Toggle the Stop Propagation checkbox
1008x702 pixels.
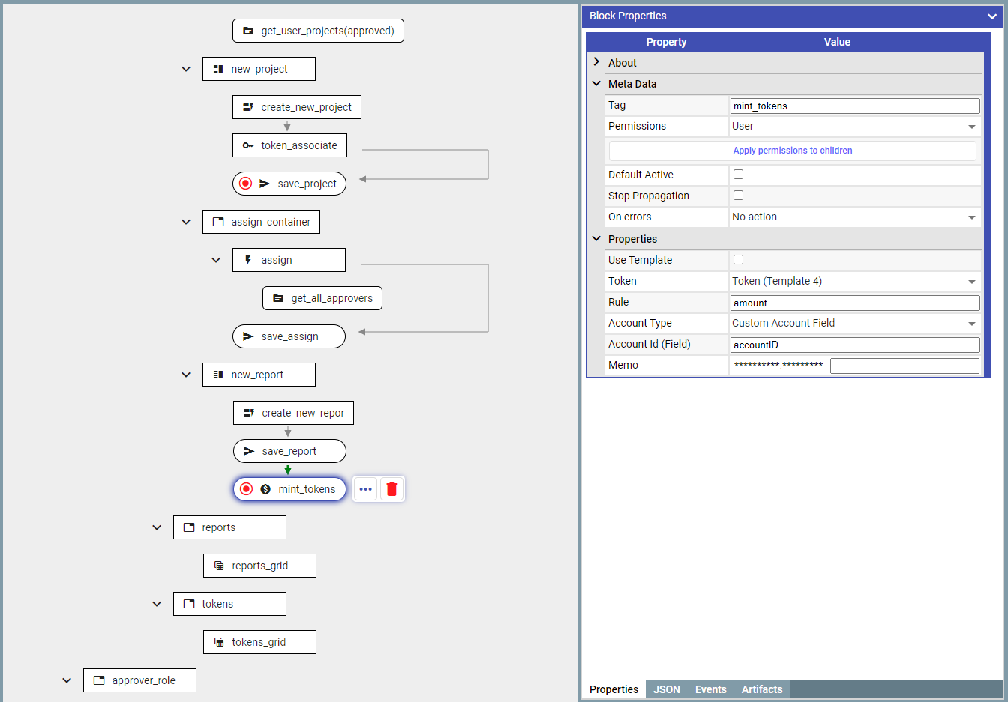pos(738,196)
